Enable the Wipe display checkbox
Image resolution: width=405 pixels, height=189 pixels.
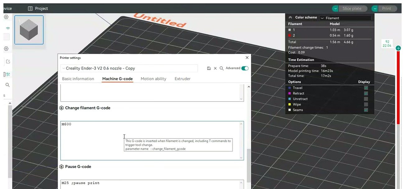point(366,105)
